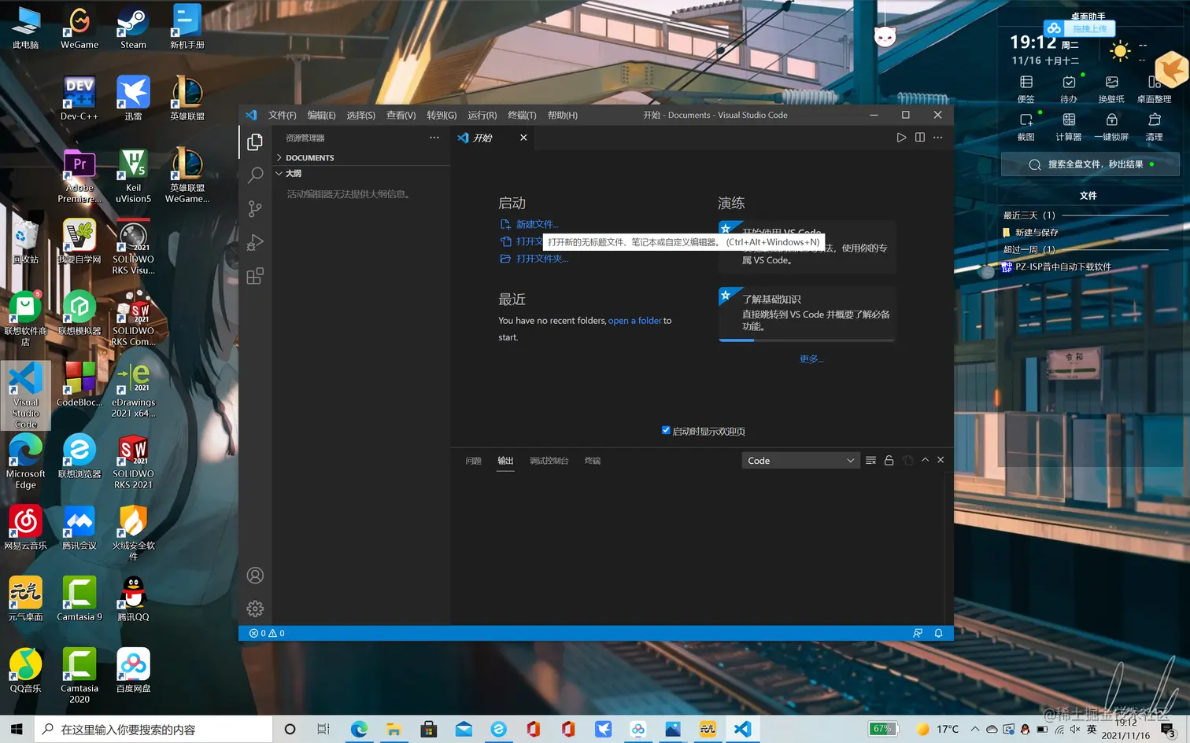
Task: Close the 开始 welcome tab
Action: (523, 138)
